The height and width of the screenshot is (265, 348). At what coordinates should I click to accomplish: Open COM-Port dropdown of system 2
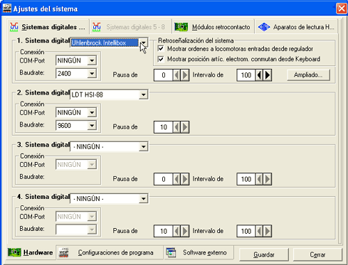(x=92, y=113)
